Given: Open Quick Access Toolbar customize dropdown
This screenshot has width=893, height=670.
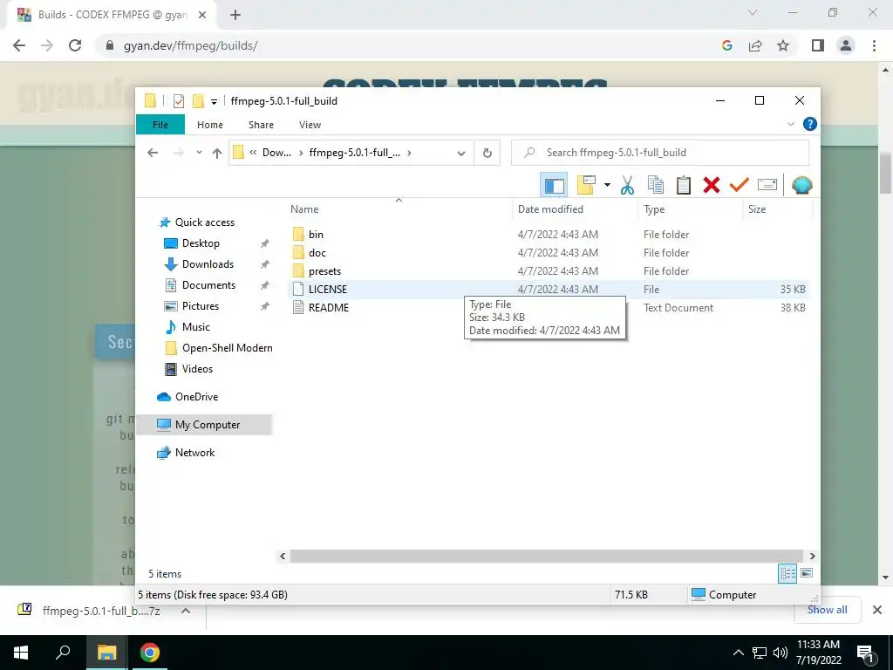Looking at the screenshot, I should pyautogui.click(x=215, y=101).
